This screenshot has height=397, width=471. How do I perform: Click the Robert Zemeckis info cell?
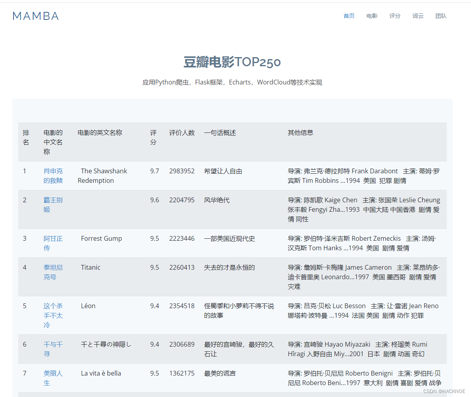coord(362,243)
